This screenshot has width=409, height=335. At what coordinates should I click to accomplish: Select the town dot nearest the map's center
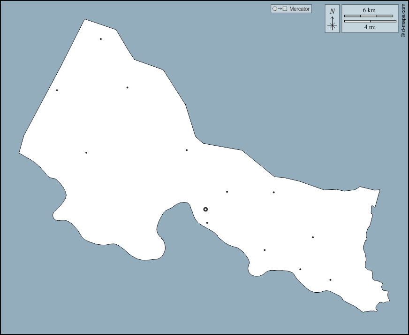(x=187, y=150)
